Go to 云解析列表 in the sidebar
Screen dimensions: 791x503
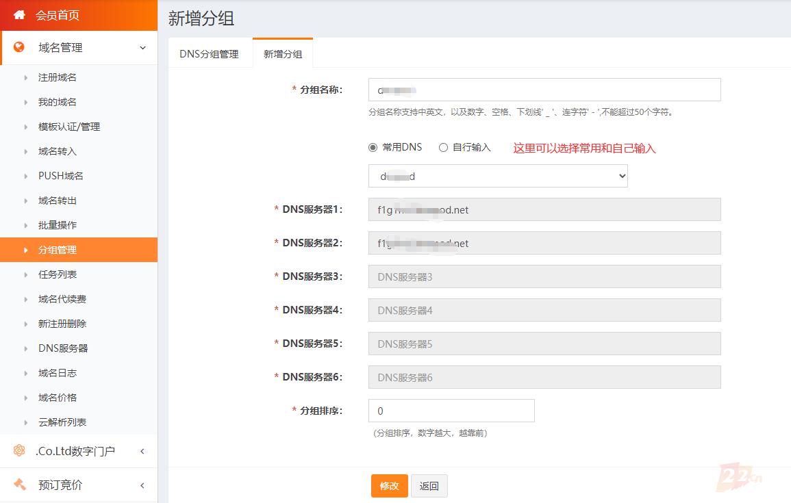62,422
